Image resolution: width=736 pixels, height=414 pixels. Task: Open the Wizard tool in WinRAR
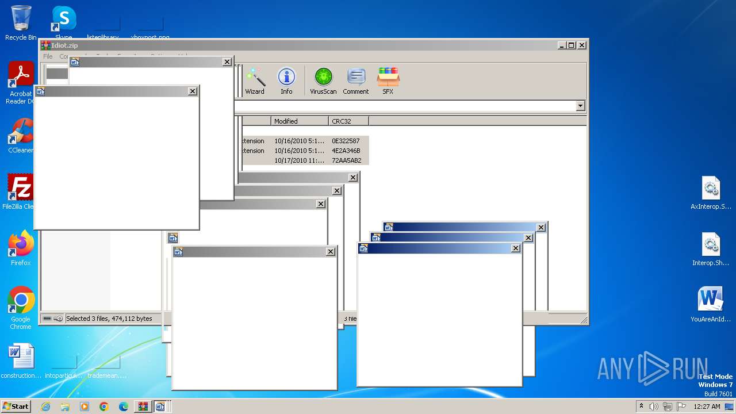point(255,80)
